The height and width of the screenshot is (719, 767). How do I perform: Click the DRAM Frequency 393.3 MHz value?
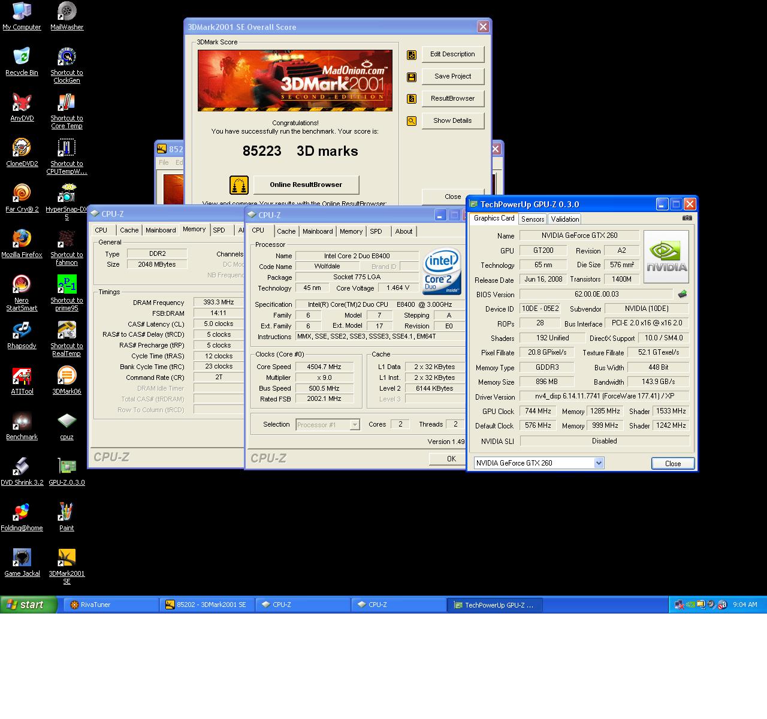[x=218, y=303]
